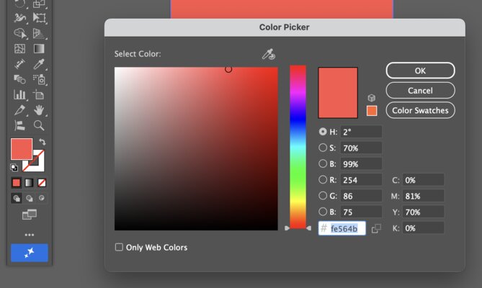Select the Zoom magnifier tool
The image size is (482, 288).
39,125
